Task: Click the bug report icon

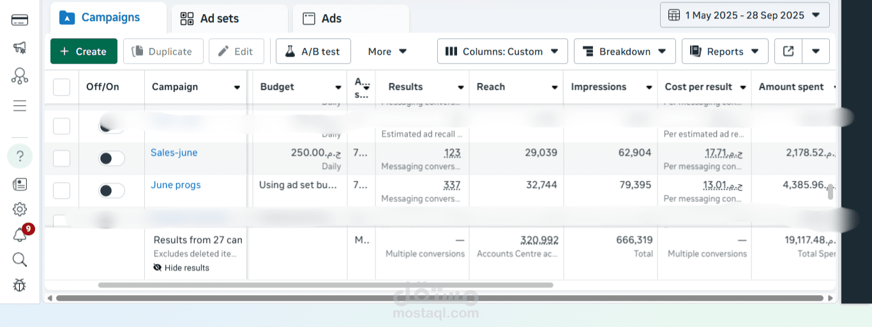Action: point(20,285)
